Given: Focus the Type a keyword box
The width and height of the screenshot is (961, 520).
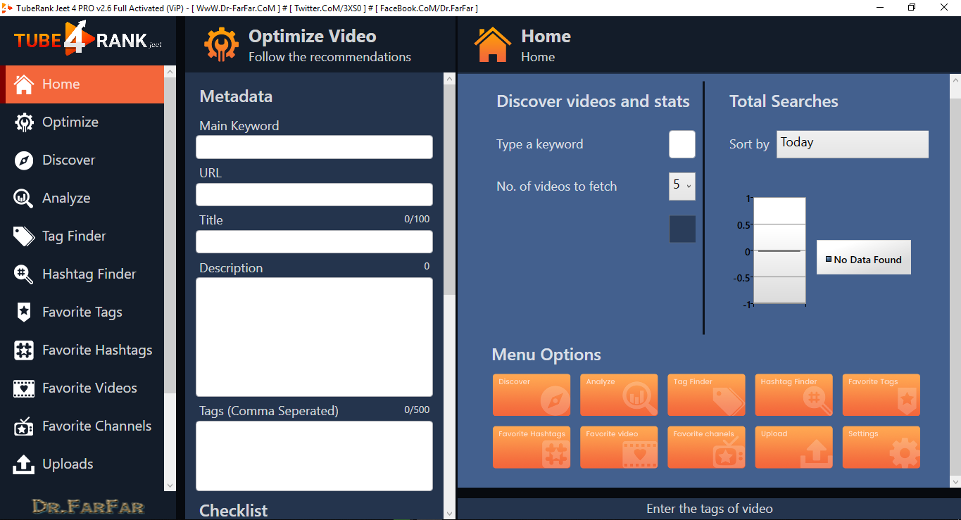Looking at the screenshot, I should pos(682,144).
